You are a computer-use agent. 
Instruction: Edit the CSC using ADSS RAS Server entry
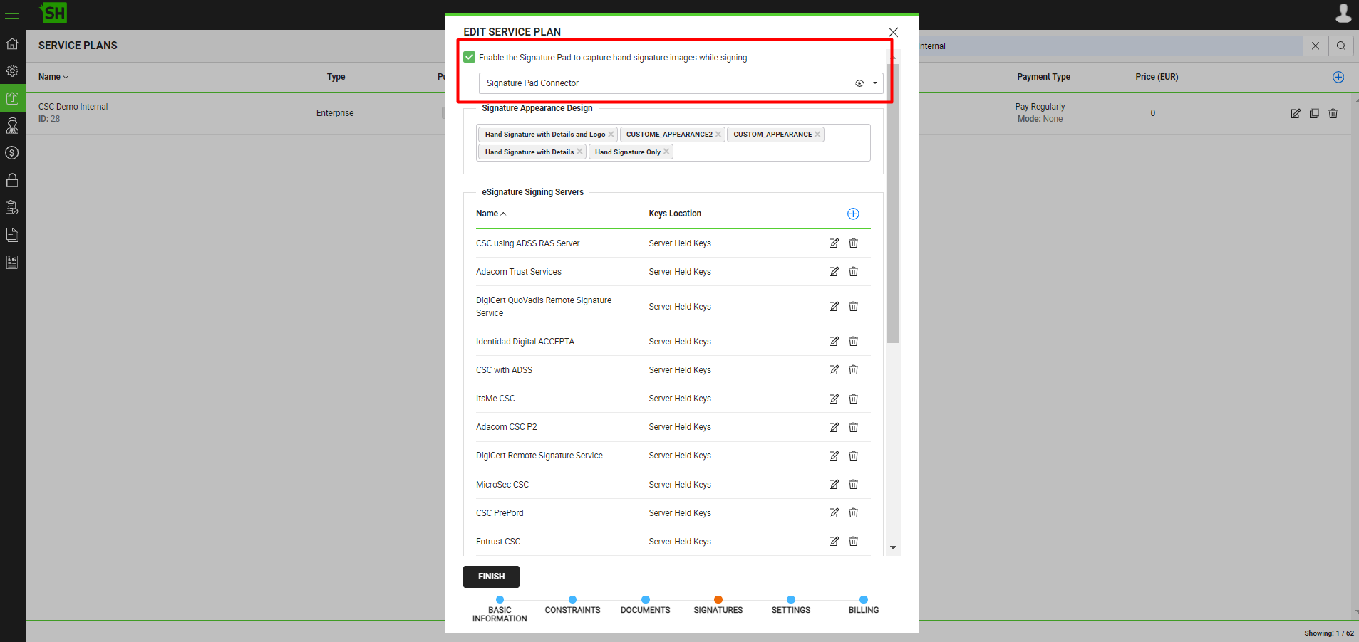pyautogui.click(x=834, y=243)
